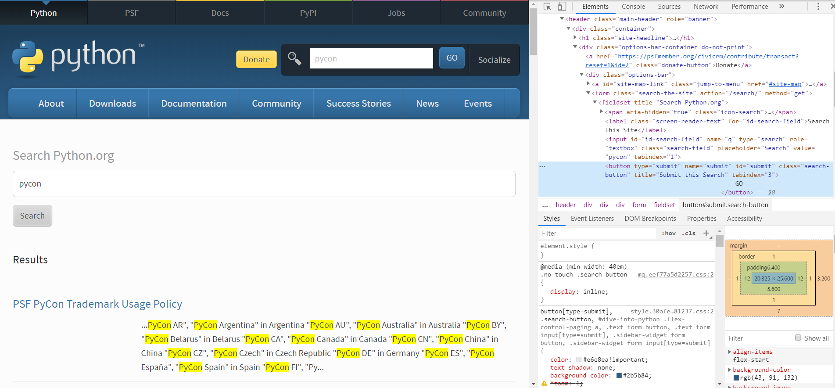Click the Computed pane Filter input
Viewport: 835px width, 388px height.
[759, 338]
